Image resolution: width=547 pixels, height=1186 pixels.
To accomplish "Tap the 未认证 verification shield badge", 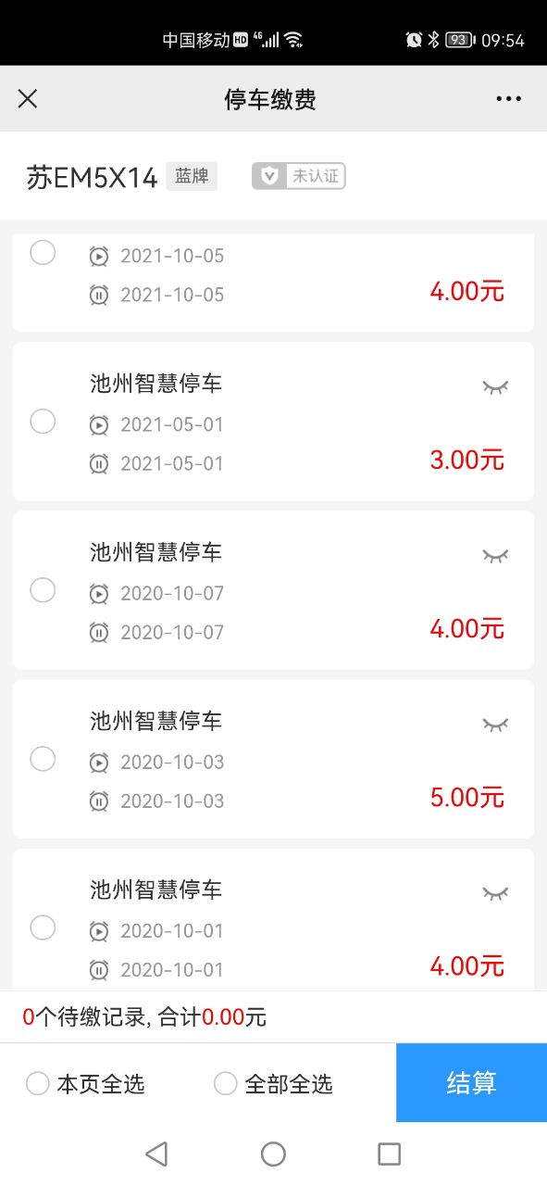I will 298,176.
